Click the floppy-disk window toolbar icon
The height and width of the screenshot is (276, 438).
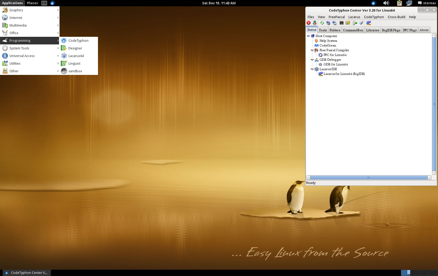tap(334, 23)
